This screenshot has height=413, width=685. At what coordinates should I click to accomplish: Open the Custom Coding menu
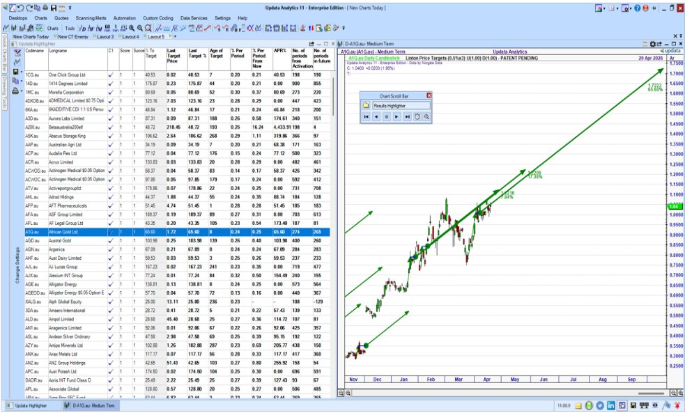click(x=158, y=18)
